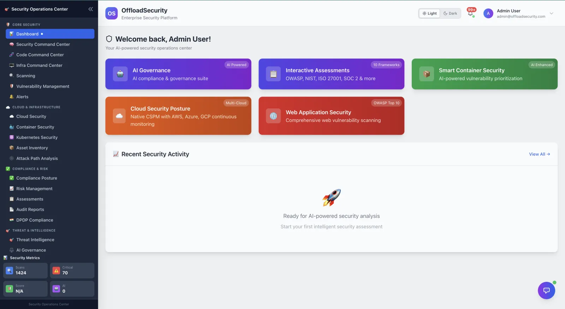Viewport: 565px width, 309px height.
Task: Click the Container Security icon
Action: point(12,127)
